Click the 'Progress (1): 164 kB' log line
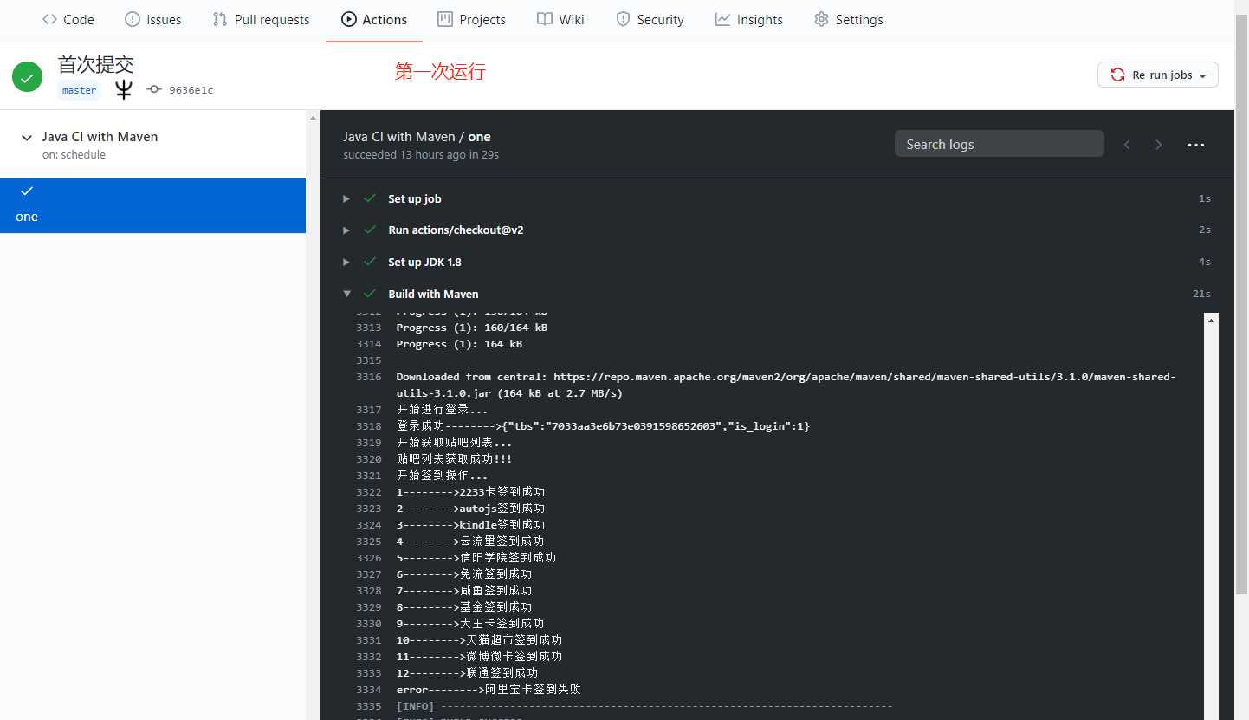The height and width of the screenshot is (720, 1249). click(x=459, y=344)
